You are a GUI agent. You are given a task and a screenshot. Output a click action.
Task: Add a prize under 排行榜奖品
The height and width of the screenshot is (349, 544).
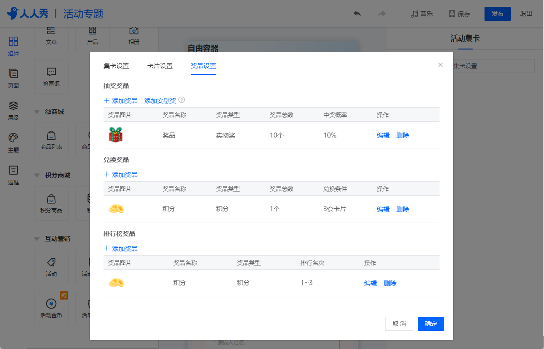121,249
